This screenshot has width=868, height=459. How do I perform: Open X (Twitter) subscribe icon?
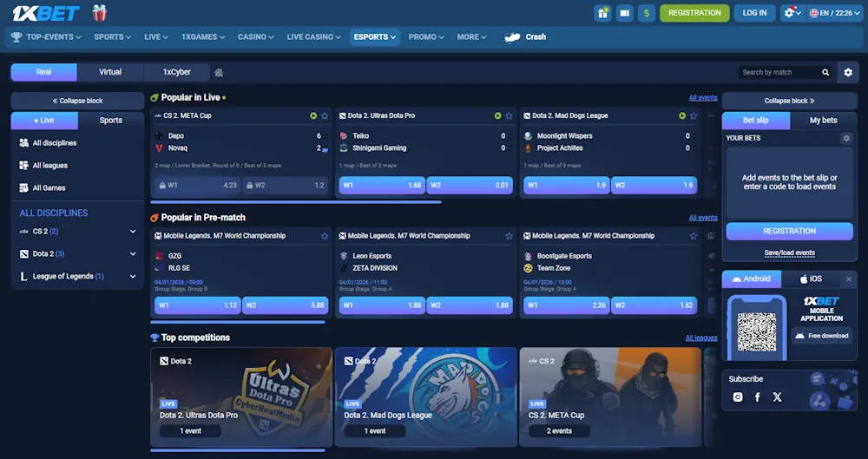777,397
